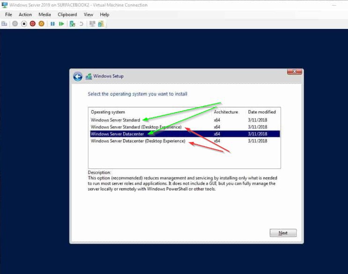Click the orange Save state icon
Viewport: 348px width, 274px height.
[42, 24]
